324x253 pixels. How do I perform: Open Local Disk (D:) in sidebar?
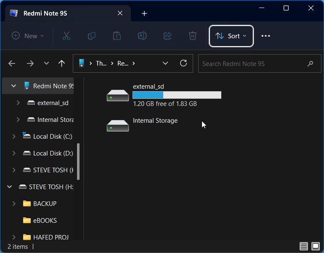coord(53,153)
